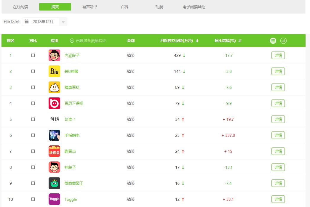The height and width of the screenshot is (207, 310).
Task: Open the 手指触电 app link
Action: [72, 136]
